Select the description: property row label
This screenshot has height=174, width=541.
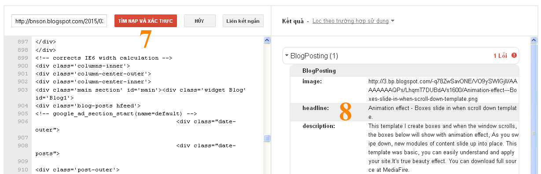click(319, 126)
